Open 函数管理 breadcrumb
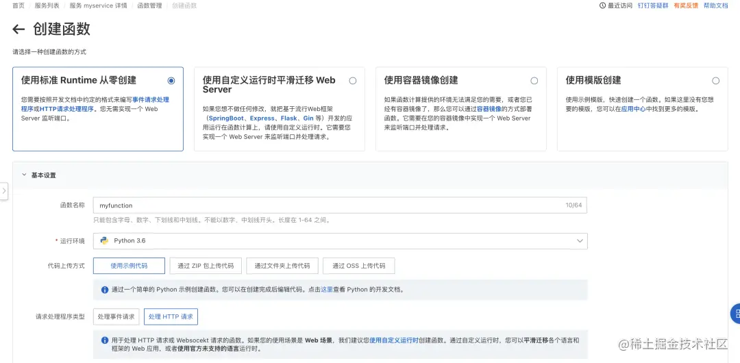The height and width of the screenshot is (363, 740). point(149,5)
